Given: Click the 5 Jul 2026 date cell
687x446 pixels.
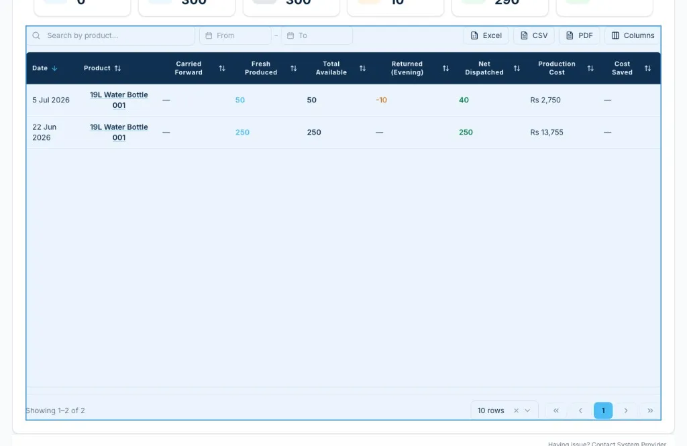Looking at the screenshot, I should [x=51, y=100].
